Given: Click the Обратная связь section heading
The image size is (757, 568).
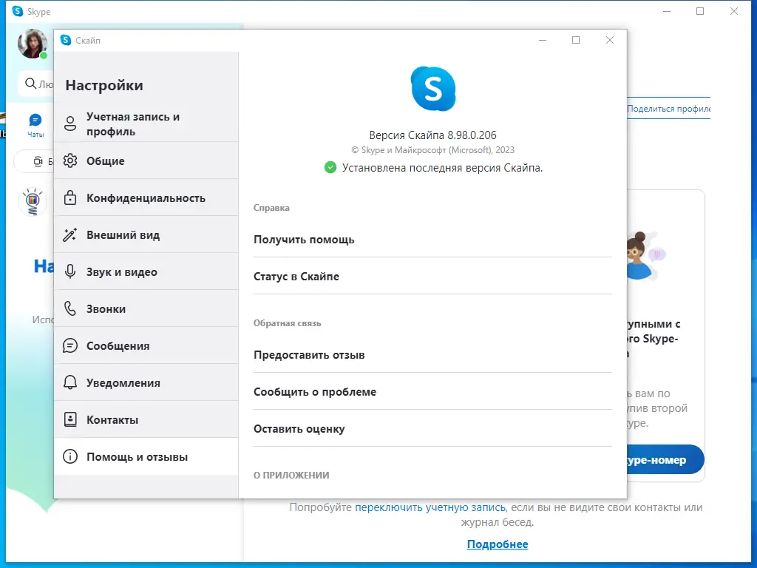Looking at the screenshot, I should click(288, 323).
